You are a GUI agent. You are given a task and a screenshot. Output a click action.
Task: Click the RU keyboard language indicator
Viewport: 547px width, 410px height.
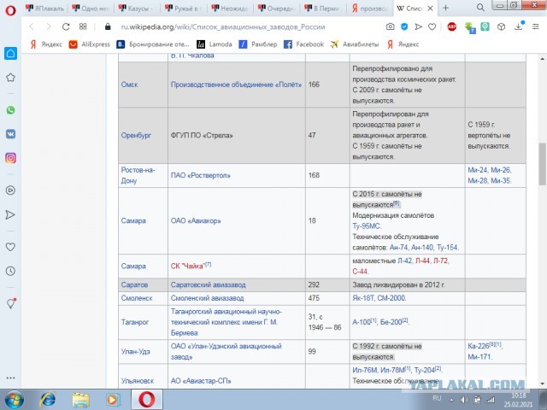click(437, 398)
